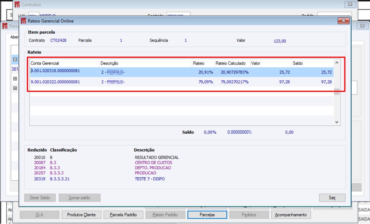Expand the lower plus tree node

tap(15, 88)
